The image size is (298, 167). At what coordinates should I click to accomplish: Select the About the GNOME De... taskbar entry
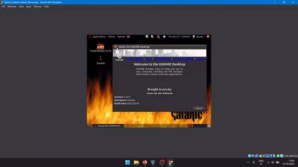108,126
